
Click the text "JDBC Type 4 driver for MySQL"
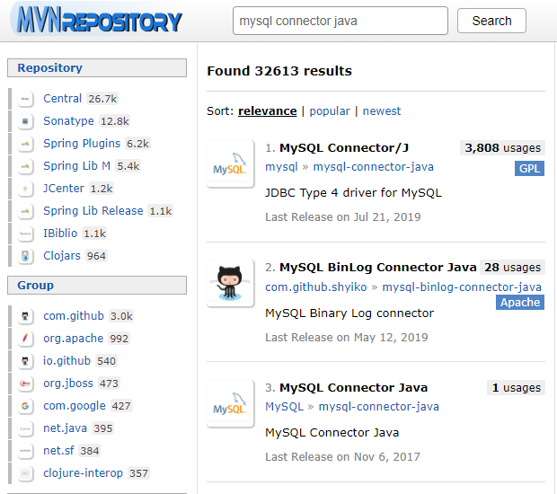353,192
